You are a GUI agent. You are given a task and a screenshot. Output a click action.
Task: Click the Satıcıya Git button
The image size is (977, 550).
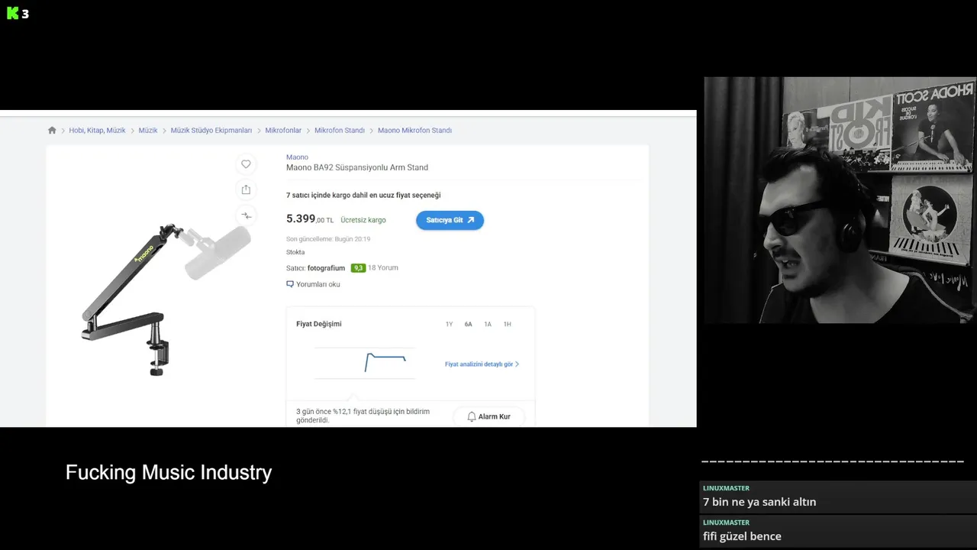coord(450,220)
